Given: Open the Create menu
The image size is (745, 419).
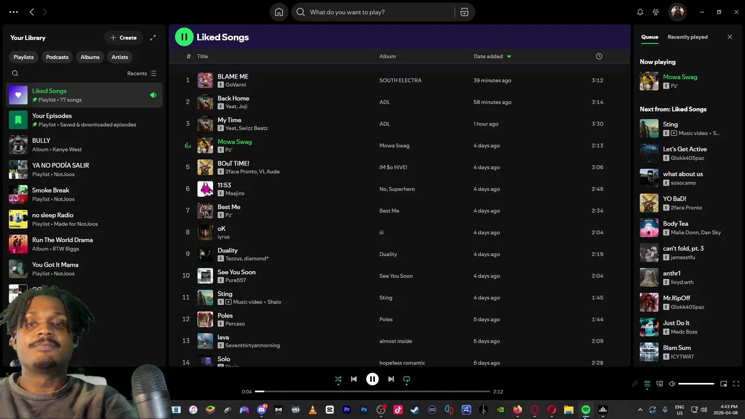Looking at the screenshot, I should coord(123,38).
